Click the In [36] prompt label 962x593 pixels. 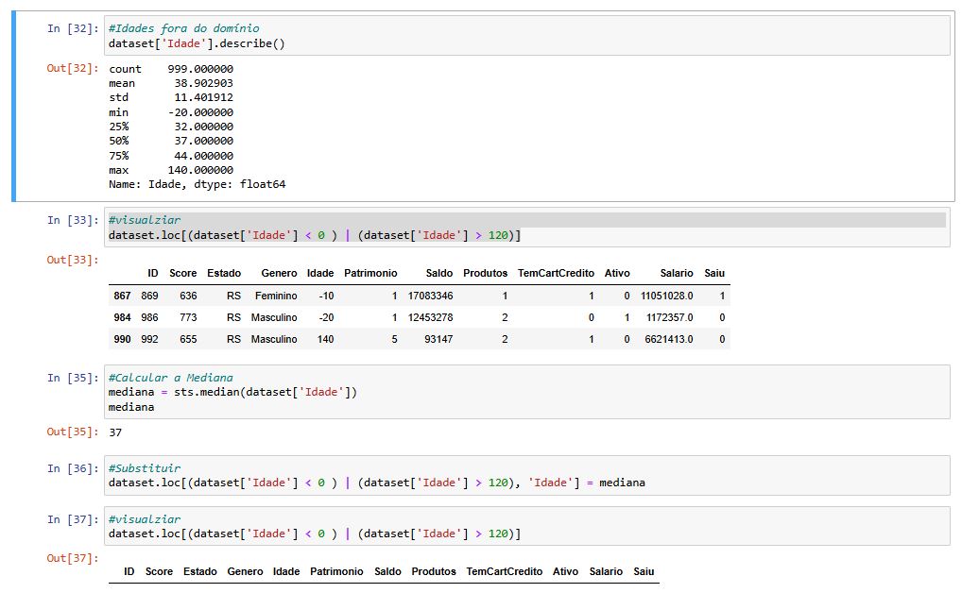[73, 468]
